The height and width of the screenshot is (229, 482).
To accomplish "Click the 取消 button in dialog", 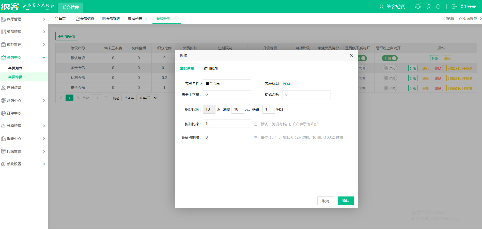I will point(325,201).
